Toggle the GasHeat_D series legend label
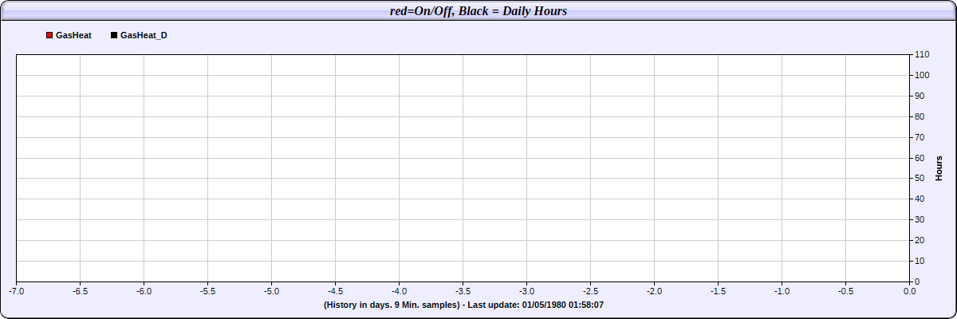This screenshot has height=319, width=957. point(144,36)
